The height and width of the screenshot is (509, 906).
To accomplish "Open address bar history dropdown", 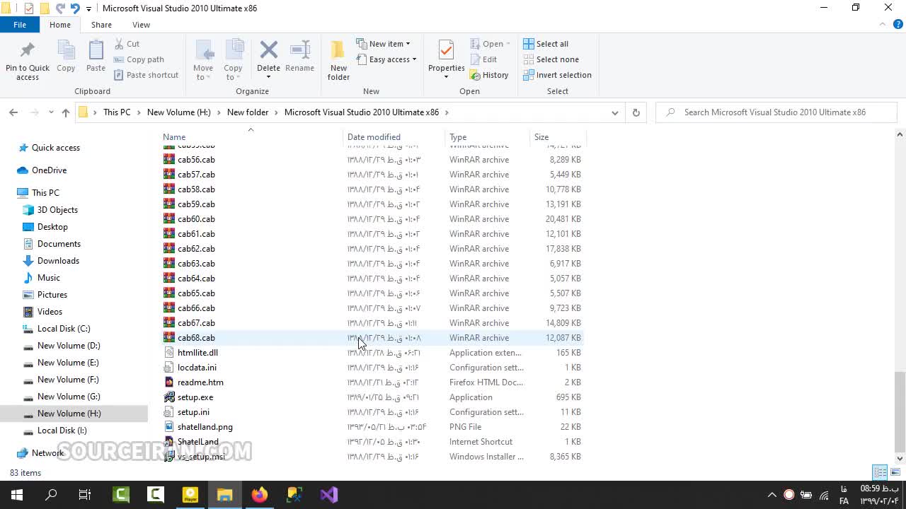I will [614, 112].
